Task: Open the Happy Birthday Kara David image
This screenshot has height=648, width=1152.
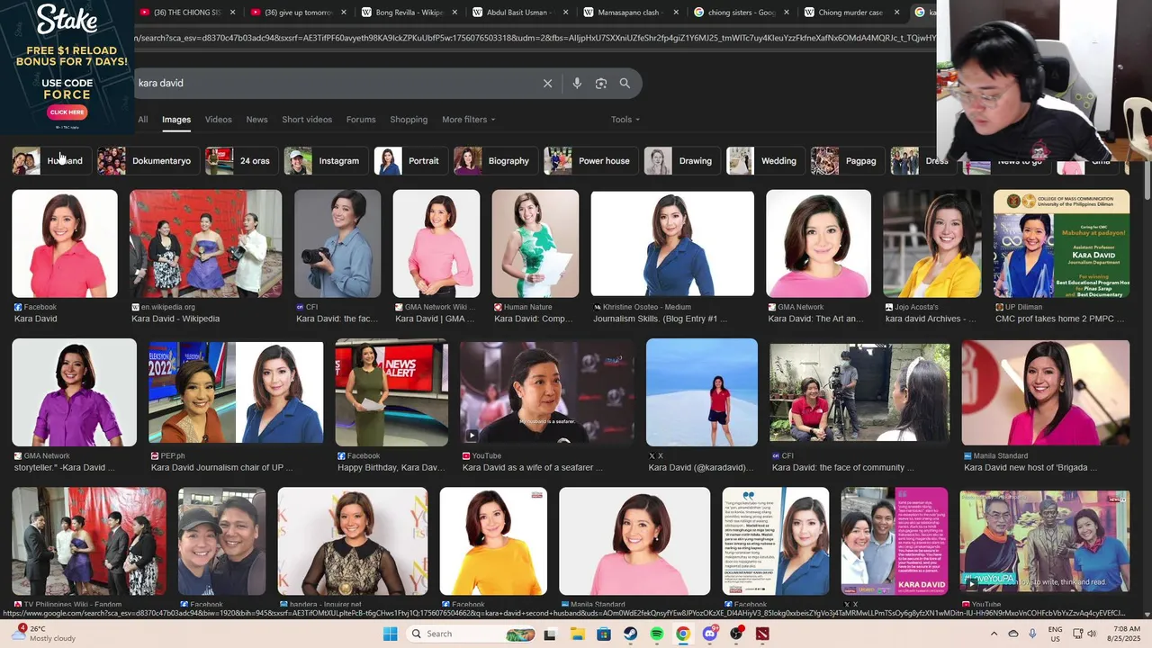Action: click(x=391, y=392)
